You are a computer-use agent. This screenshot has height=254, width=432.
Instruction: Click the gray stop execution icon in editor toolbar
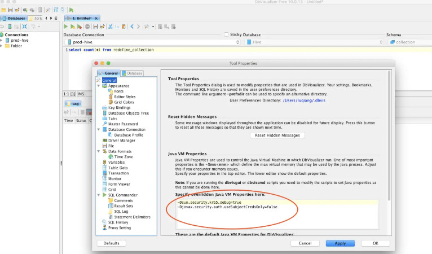pos(87,27)
